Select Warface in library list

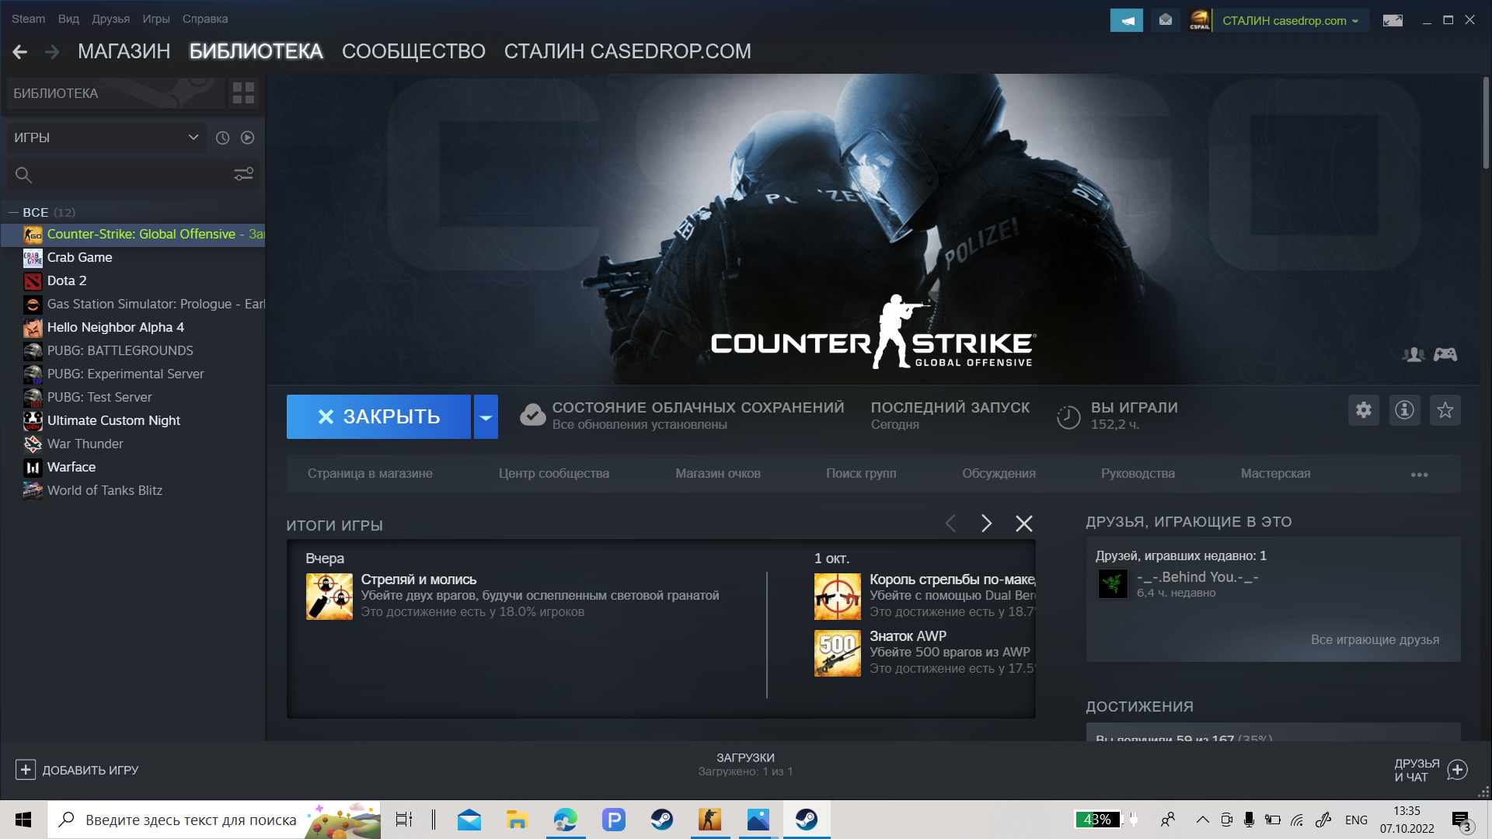(134, 467)
